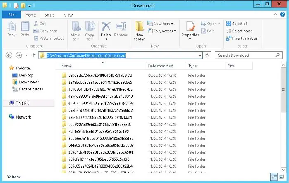Open Help with the question mark icon
The image size is (289, 183).
tap(282, 14)
